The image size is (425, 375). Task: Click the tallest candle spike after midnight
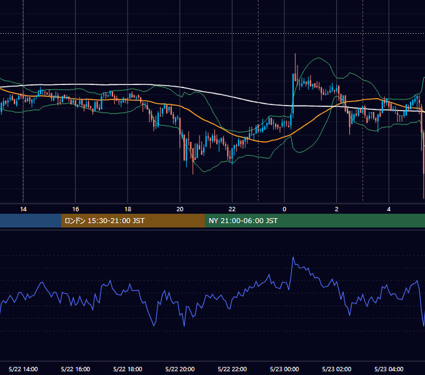[295, 67]
